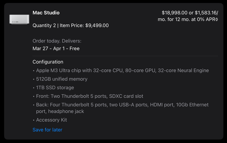227x143 pixels.
Task: Select the Apple M3 Ultra chip line
Action: (122, 71)
